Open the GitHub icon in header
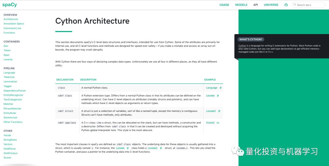Screen dimensions: 329x166 pos(286,5)
